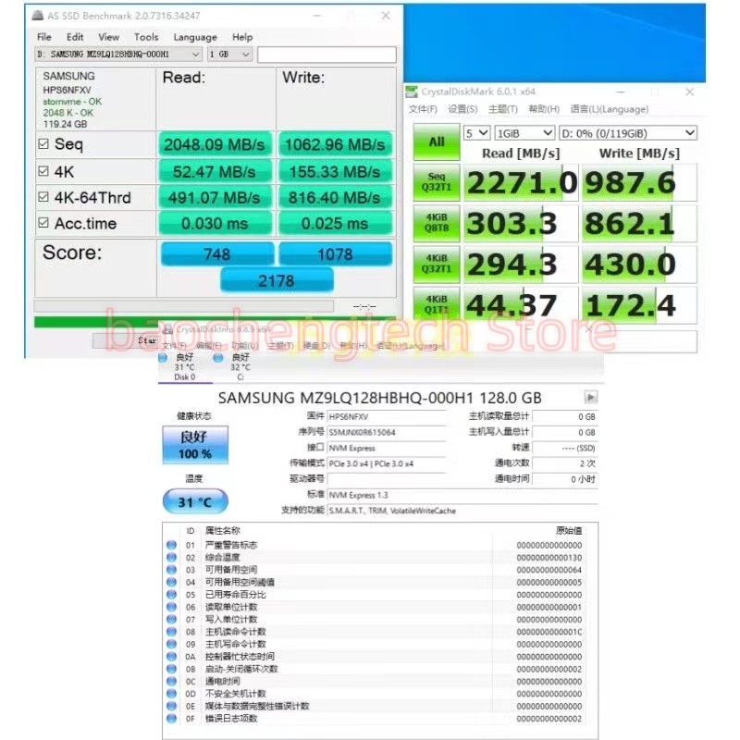Click the 31 °C temperature indicator

[x=195, y=501]
